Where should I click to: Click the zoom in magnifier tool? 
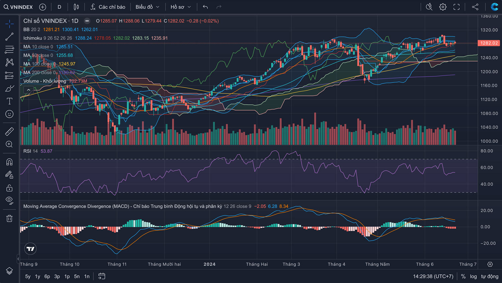(9, 144)
